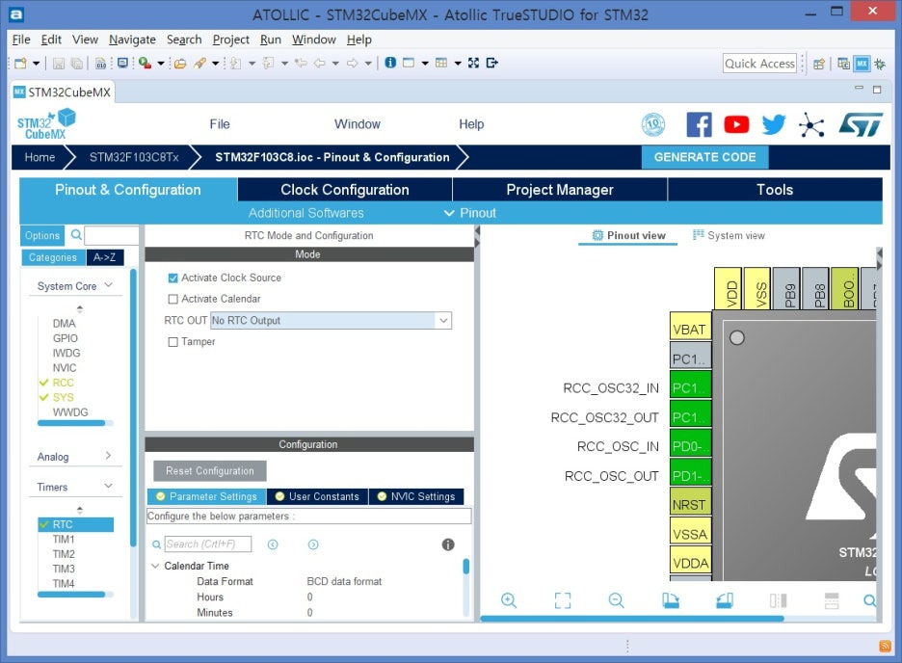
Task: Switch to the Tools tab
Action: tap(775, 190)
